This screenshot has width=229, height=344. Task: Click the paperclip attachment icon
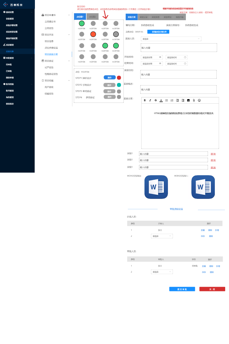pyautogui.click(x=194, y=100)
